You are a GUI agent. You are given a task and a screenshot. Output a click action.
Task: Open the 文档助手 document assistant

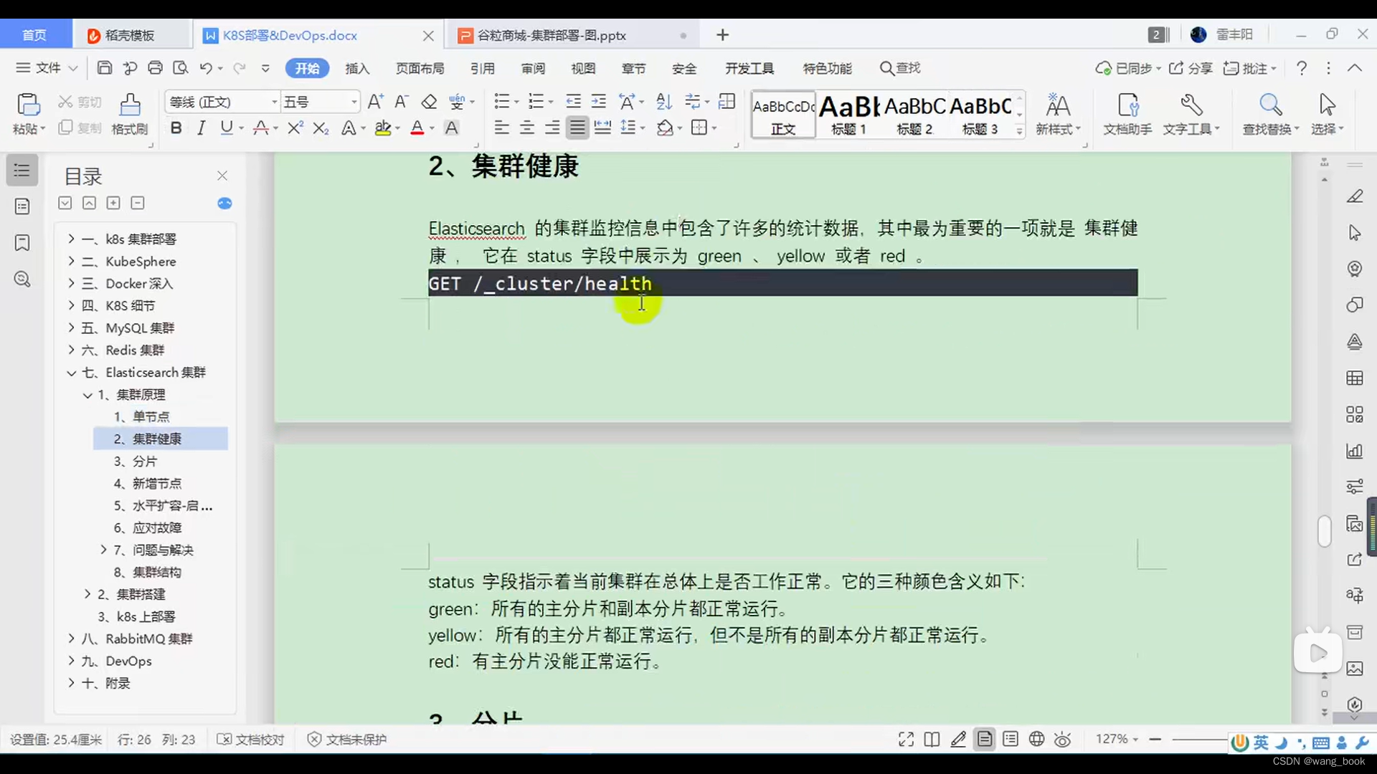point(1126,115)
